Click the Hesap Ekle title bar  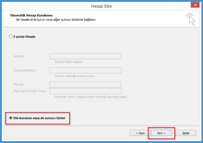(101, 6)
